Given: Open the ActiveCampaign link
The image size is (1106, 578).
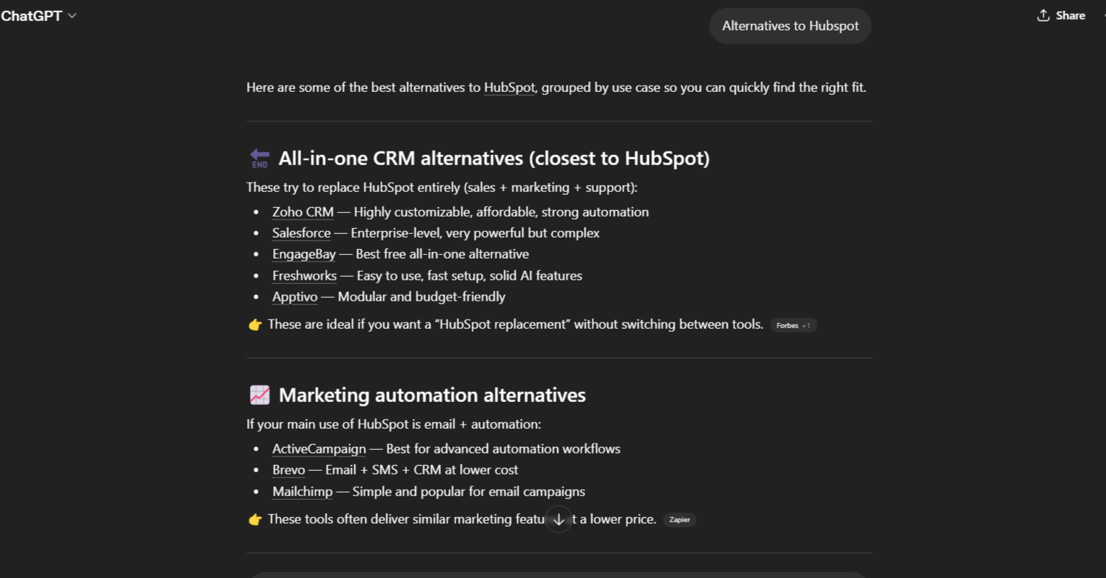Looking at the screenshot, I should [x=319, y=448].
